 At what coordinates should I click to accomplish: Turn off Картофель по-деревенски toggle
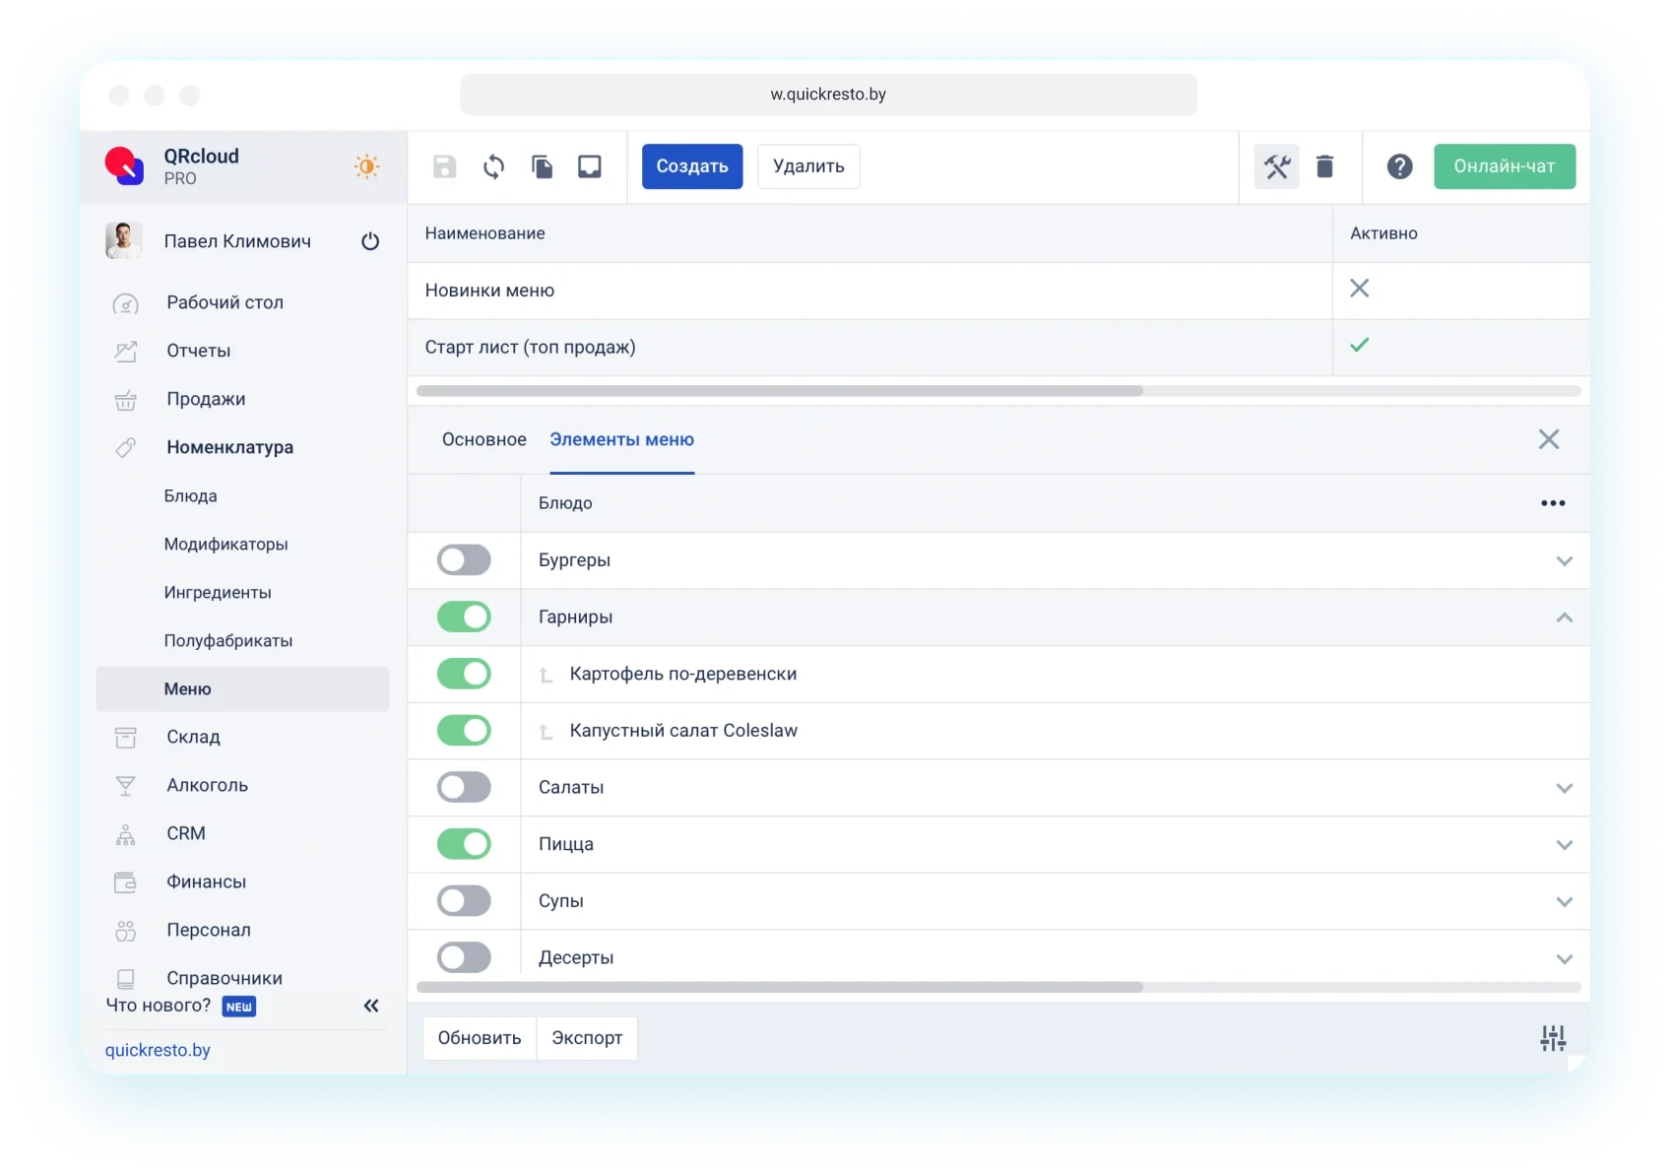click(x=464, y=674)
